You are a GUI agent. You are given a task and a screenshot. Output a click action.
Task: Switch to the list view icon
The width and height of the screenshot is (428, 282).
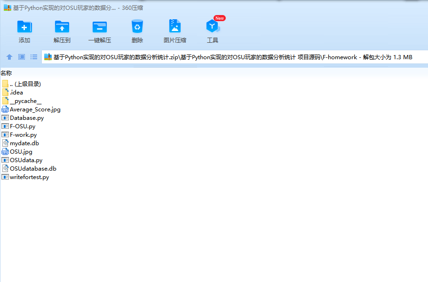point(34,57)
